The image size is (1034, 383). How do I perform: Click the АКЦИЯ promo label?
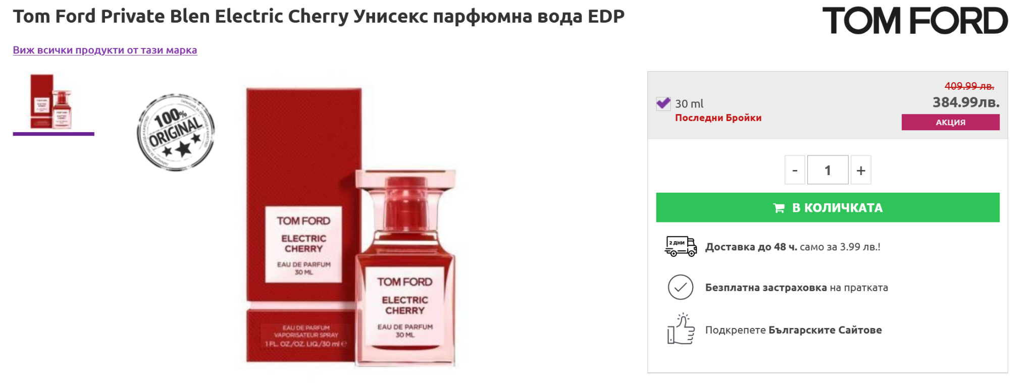[x=950, y=122]
